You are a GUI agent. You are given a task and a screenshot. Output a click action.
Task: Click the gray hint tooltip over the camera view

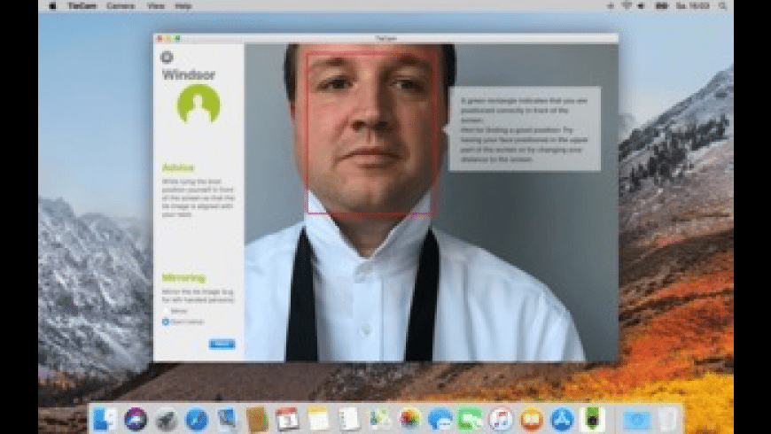[525, 129]
